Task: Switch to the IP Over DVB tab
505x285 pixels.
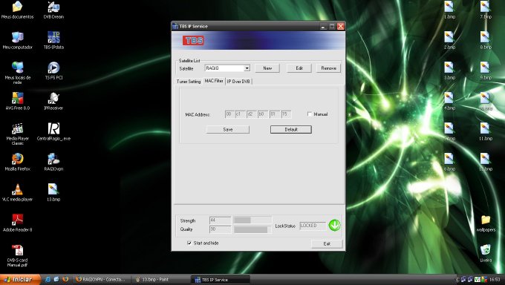Action: tap(238, 82)
